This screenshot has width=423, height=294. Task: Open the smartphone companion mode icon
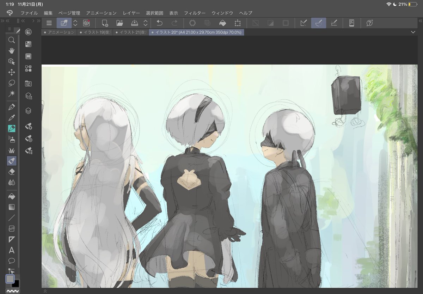351,23
